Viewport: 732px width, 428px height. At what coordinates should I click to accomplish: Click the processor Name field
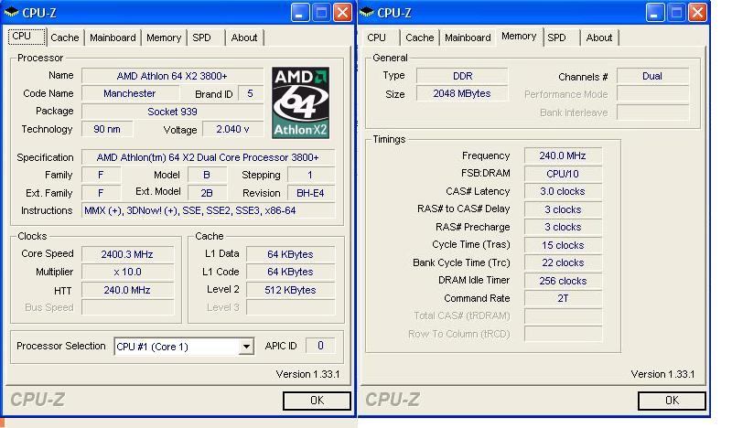pos(172,76)
